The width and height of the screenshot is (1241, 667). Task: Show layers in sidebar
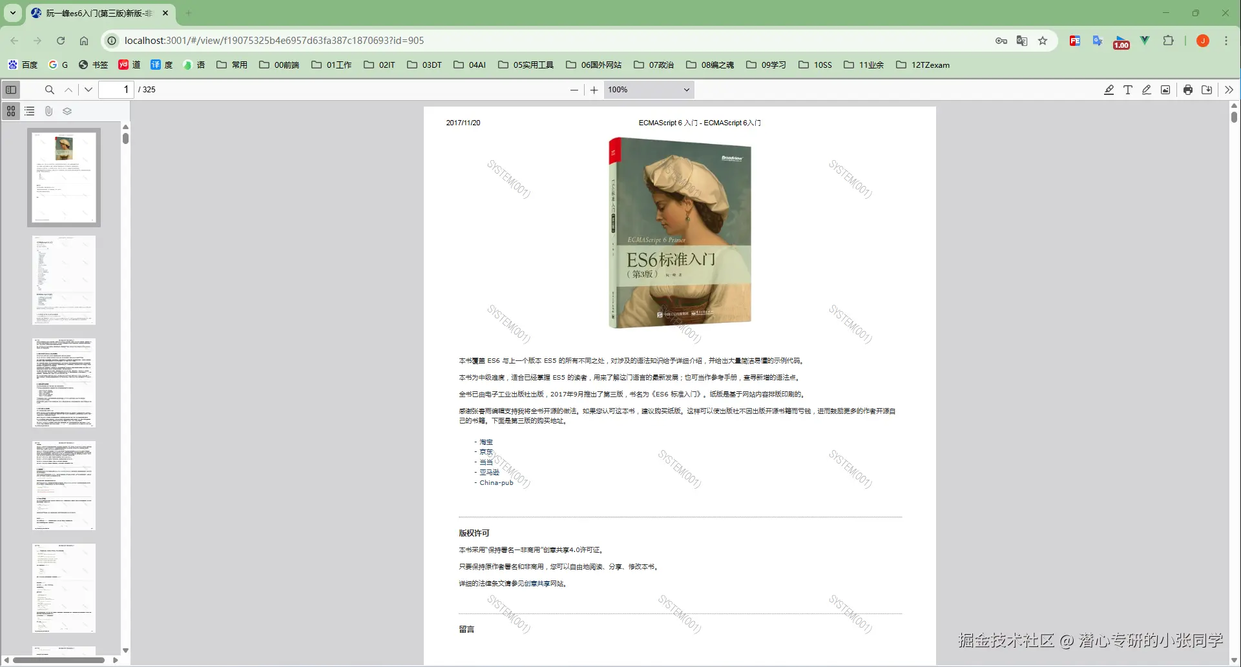click(67, 111)
